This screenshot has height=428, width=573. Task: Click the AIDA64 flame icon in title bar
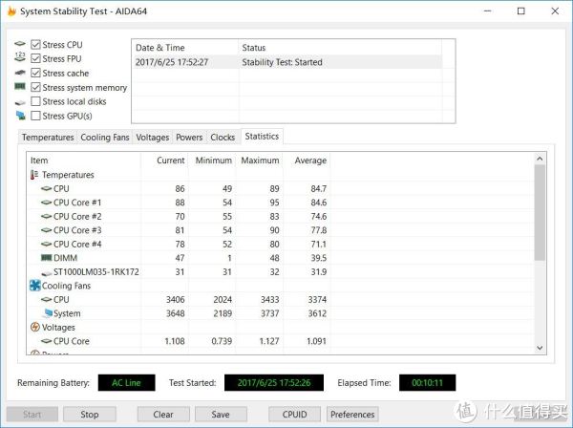[11, 11]
